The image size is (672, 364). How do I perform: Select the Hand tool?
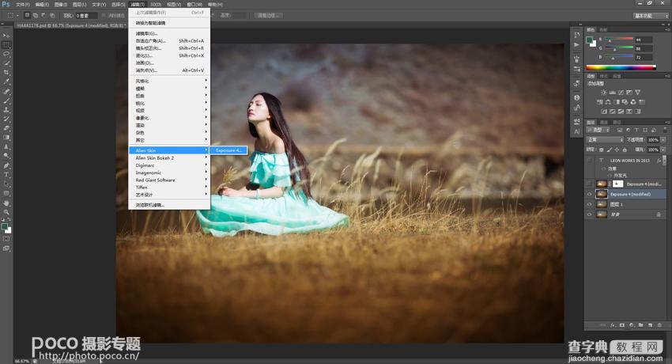[6, 203]
